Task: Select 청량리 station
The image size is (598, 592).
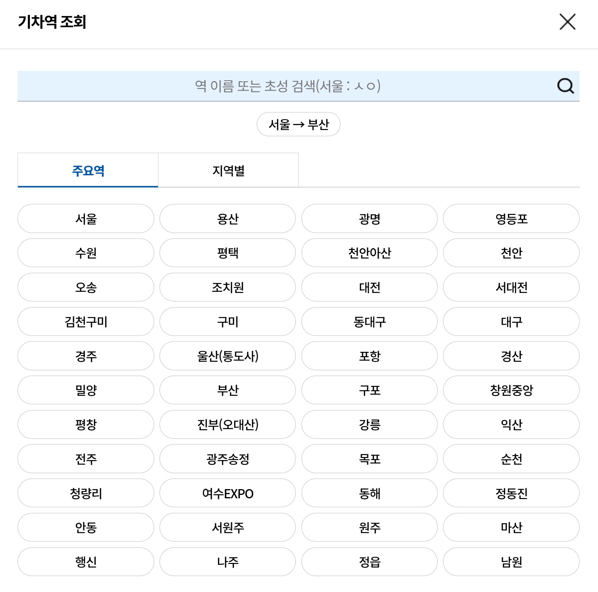Action: tap(85, 493)
